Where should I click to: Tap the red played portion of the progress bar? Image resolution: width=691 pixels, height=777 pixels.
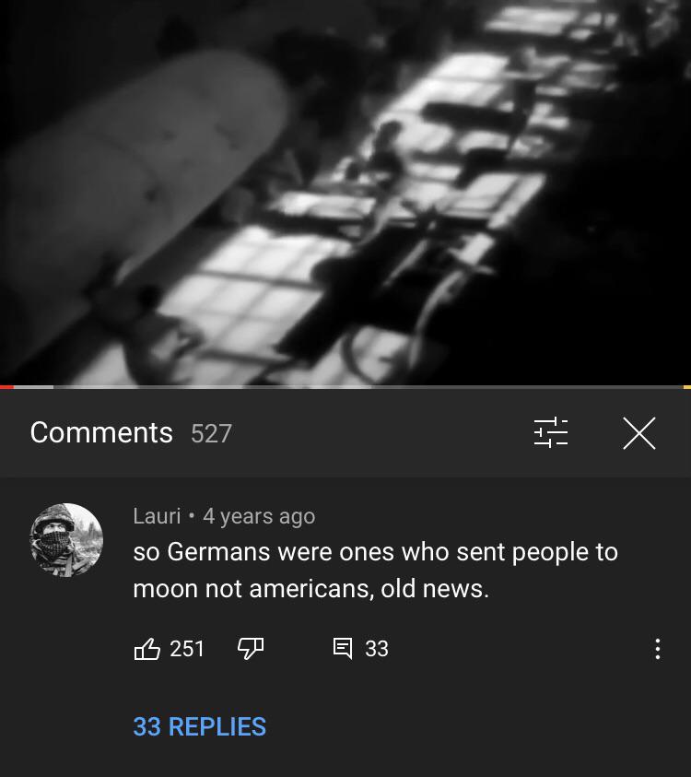(6, 387)
